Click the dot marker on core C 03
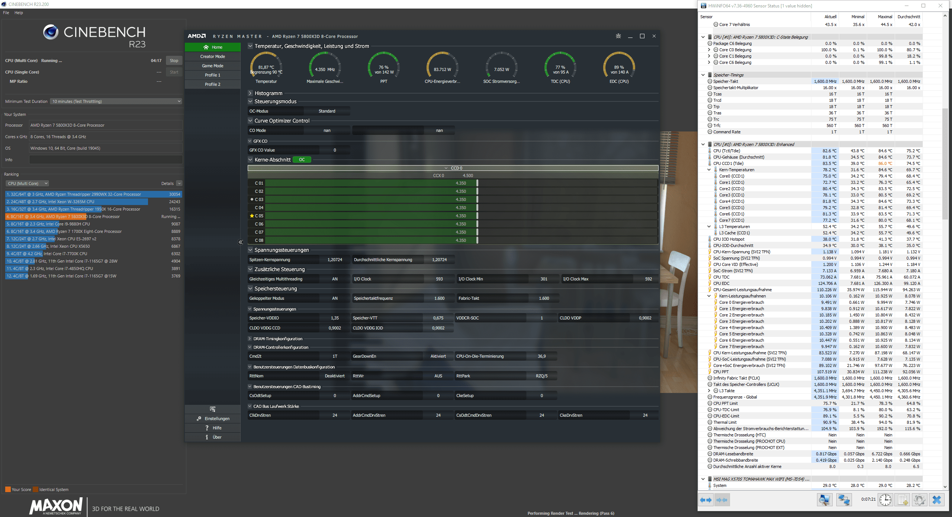952x517 pixels. coord(252,199)
